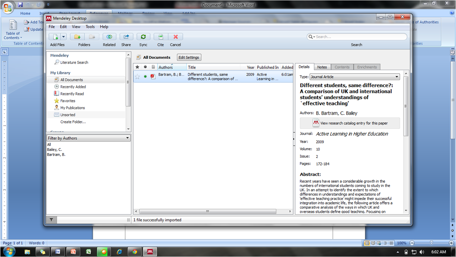
Task: Click the Cite toolbar icon
Action: tap(160, 37)
